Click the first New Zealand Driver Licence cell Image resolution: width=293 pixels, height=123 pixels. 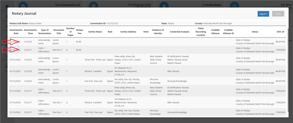(x=157, y=60)
